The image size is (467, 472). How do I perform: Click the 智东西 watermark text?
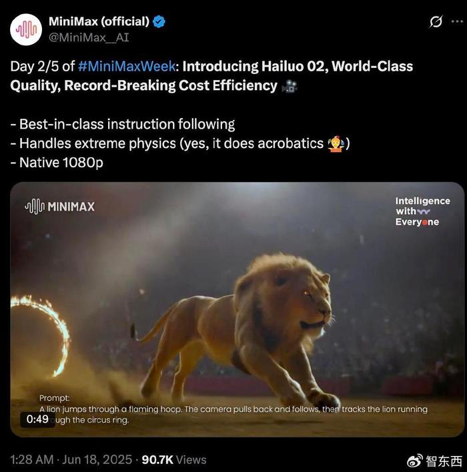pyautogui.click(x=444, y=461)
